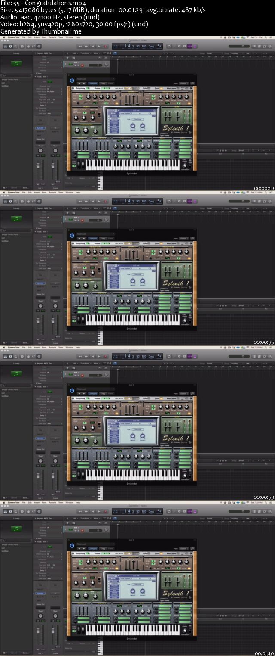
Task: Select Part A in Sylenth1, 00:00:18 frame
Action: point(128,88)
